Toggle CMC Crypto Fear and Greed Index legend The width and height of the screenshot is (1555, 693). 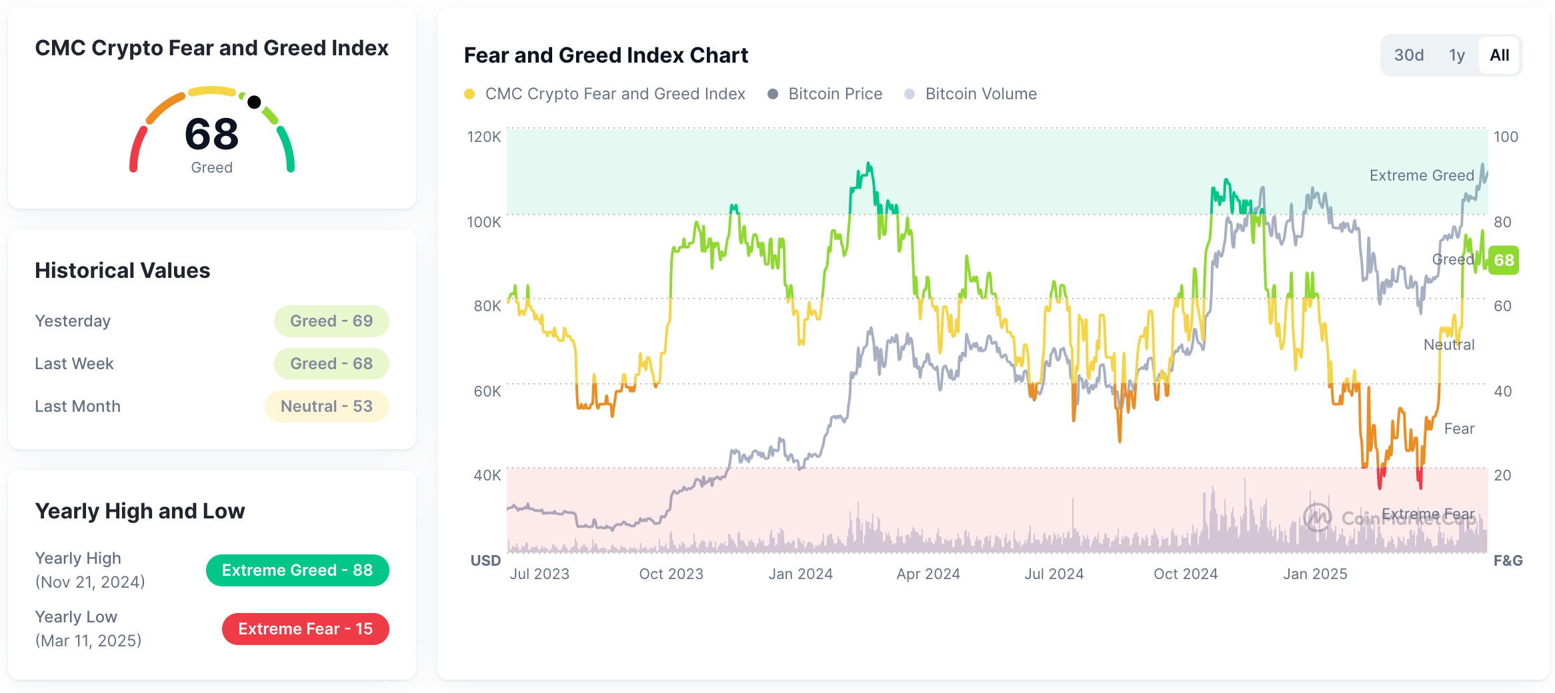(615, 94)
